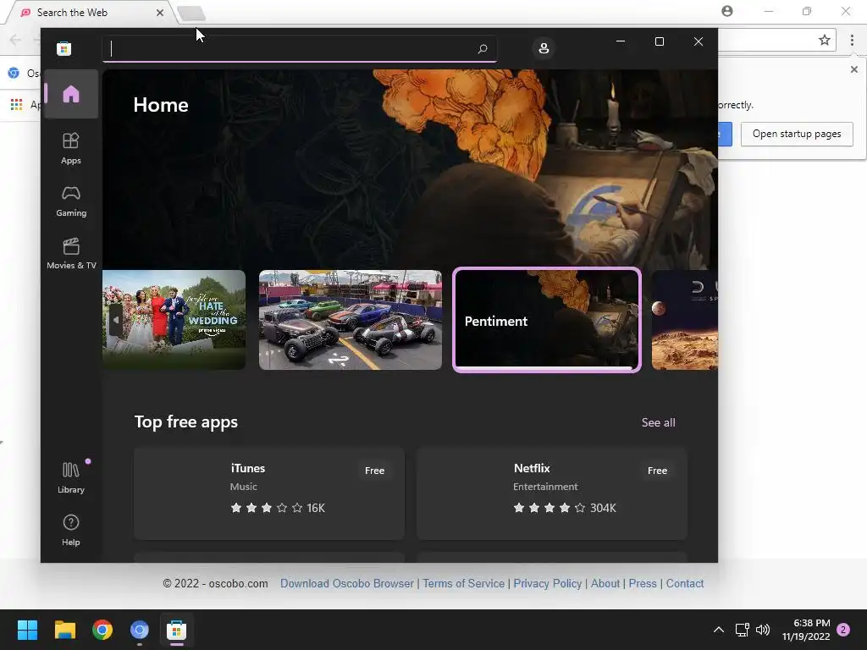Open the Netflix app card
The image size is (867, 650).
pyautogui.click(x=552, y=493)
